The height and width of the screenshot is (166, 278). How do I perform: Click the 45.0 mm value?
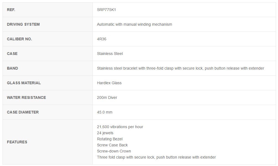coord(105,112)
